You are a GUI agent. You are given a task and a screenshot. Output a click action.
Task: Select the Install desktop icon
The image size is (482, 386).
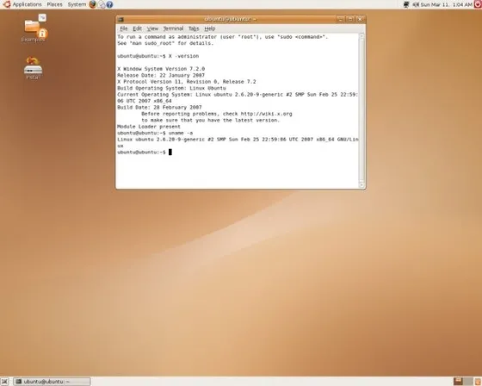(34, 68)
